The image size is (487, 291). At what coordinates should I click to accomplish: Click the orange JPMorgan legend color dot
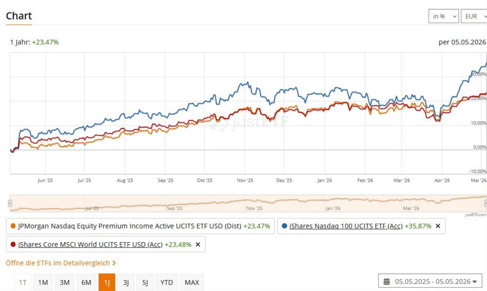13,226
